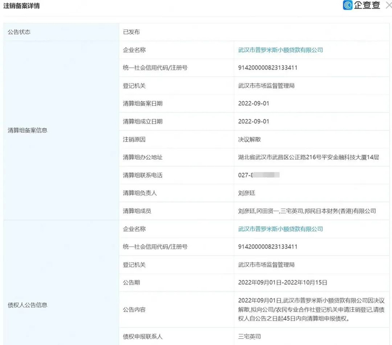392x345 pixels.
Task: Click 刘彦廷 in the 清算组负责人 row
Action: 247,193
